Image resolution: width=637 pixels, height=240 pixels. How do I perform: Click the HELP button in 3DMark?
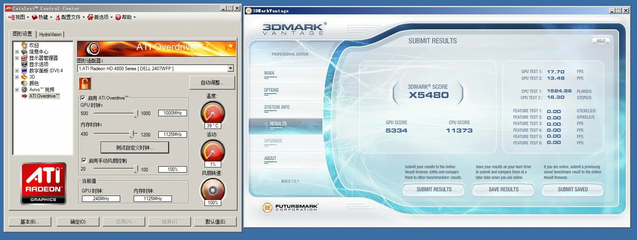point(601,40)
